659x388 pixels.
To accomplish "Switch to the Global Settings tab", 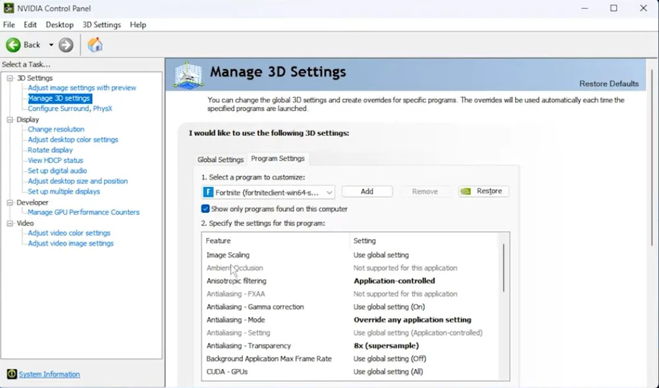I will tap(221, 159).
